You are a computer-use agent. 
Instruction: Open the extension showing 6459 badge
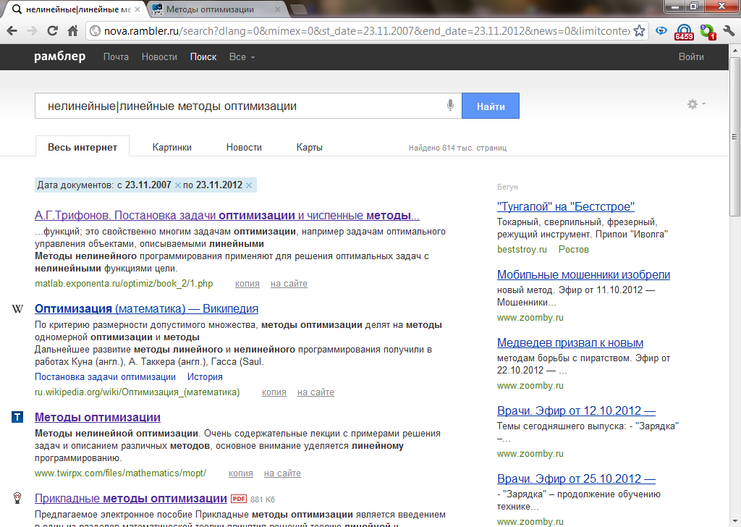pyautogui.click(x=684, y=32)
